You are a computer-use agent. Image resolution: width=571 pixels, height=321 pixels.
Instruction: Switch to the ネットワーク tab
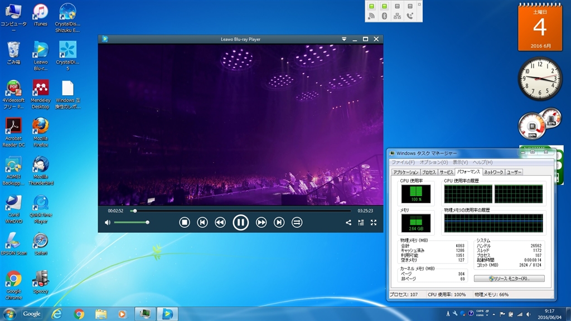point(493,172)
